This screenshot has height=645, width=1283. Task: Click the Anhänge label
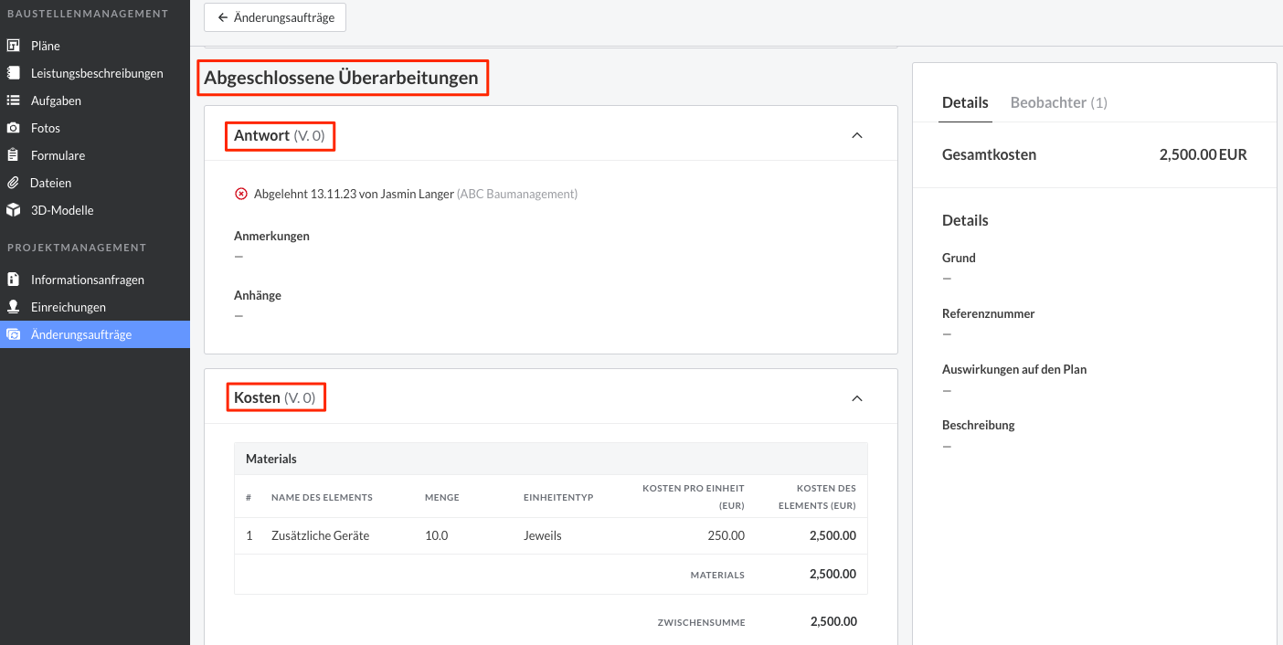pyautogui.click(x=258, y=295)
